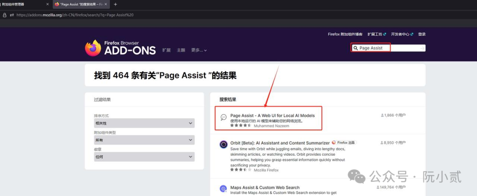Viewport: 477px width, 196px height.
Task: Click Page Assist star rating
Action: (241, 125)
